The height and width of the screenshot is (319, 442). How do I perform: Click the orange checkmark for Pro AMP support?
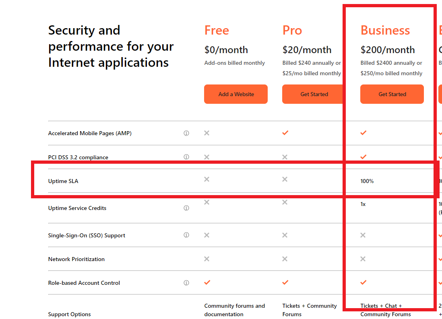285,133
